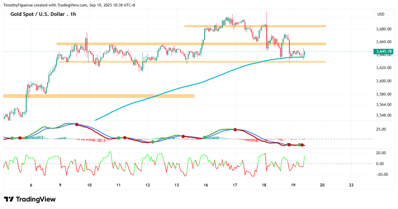Click date label 16 on the time axis
The height and width of the screenshot is (209, 398).
coord(206,185)
